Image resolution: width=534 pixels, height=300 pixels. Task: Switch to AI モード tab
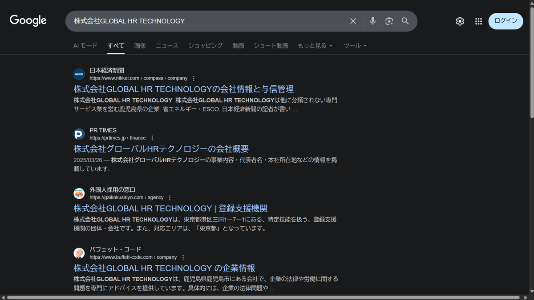coord(85,45)
